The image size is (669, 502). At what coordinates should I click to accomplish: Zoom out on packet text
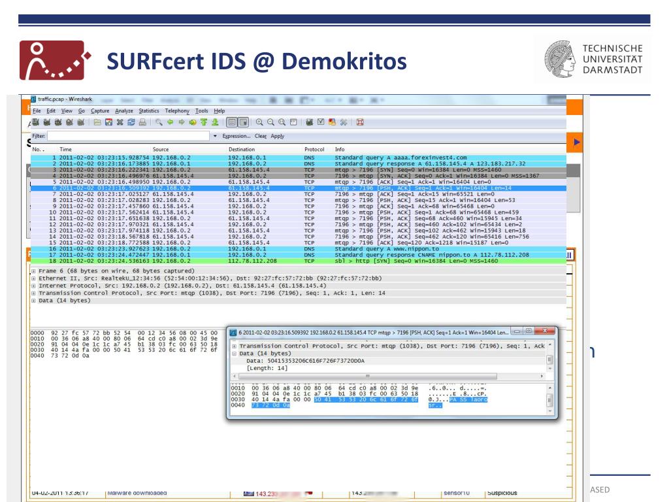270,122
